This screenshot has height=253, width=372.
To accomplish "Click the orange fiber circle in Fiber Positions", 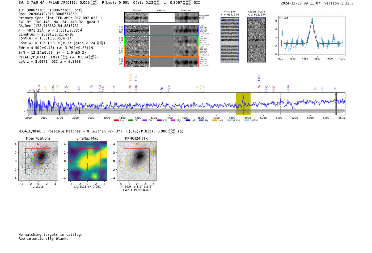I will click(x=38, y=166).
